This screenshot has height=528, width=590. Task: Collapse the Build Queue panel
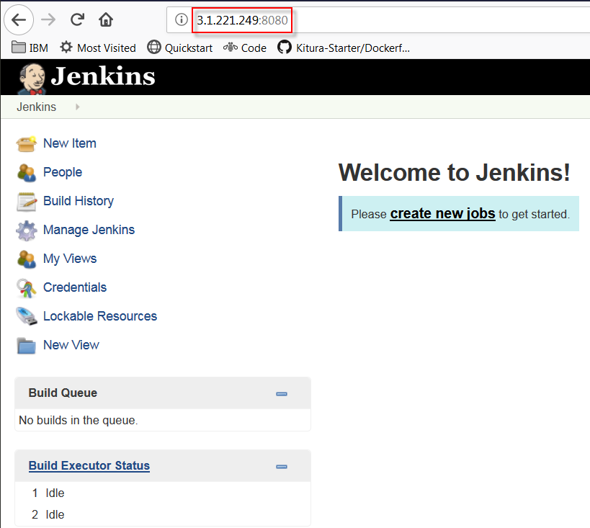point(282,393)
